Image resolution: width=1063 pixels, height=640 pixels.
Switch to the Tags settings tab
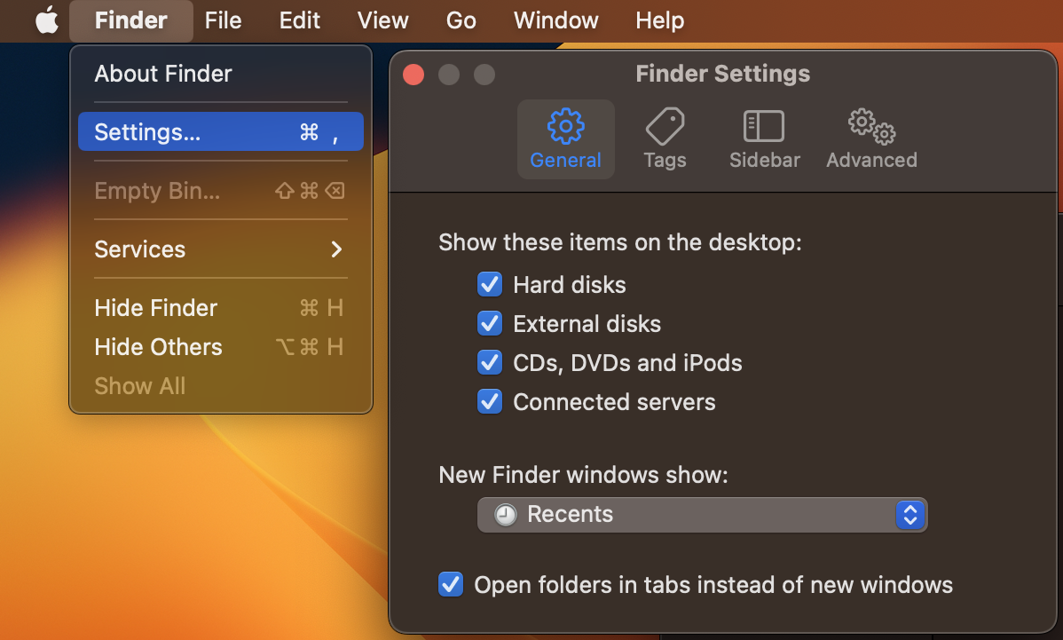[x=665, y=139]
